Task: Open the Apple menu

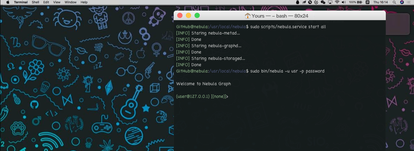Action: [x=7, y=2]
